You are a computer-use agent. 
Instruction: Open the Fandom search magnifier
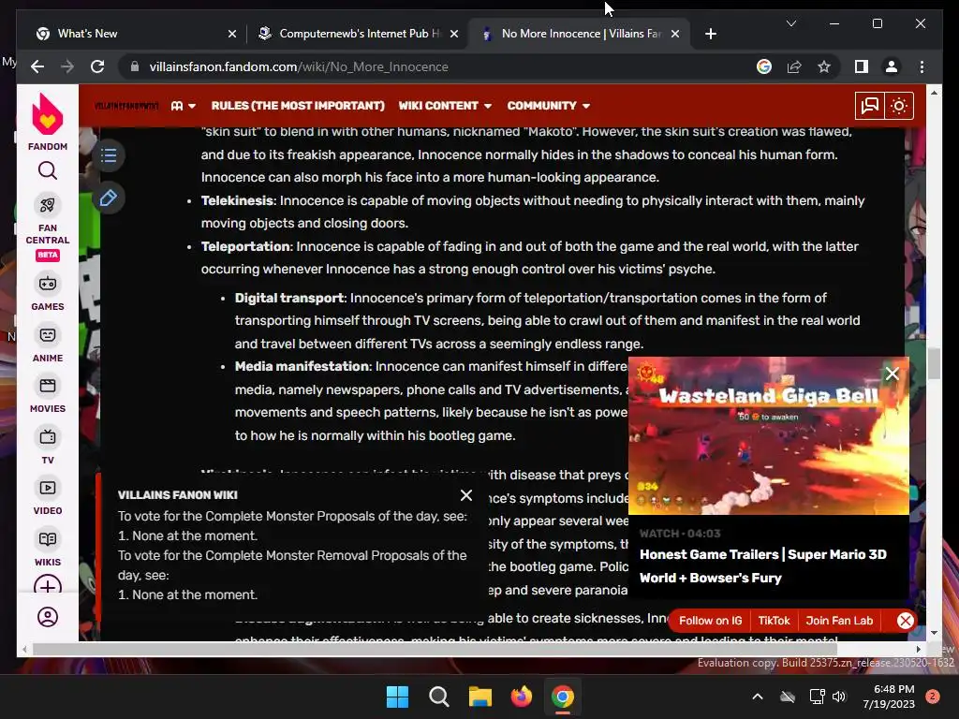tap(47, 170)
